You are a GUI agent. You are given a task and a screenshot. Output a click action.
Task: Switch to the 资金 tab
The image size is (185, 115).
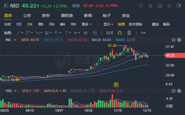126,16
